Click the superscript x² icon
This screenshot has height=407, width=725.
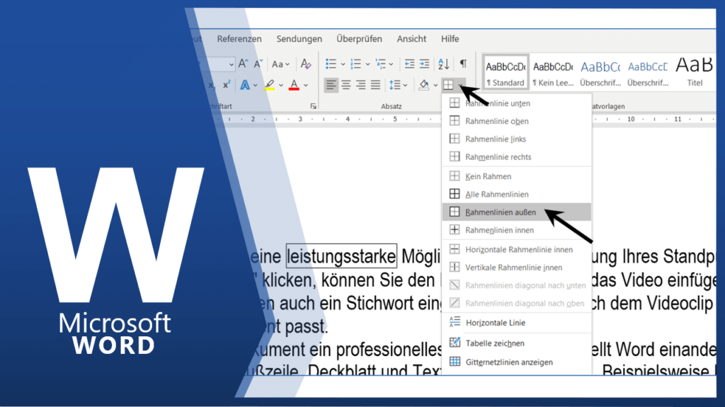click(227, 85)
